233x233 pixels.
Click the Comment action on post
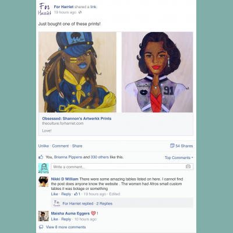(x=61, y=146)
